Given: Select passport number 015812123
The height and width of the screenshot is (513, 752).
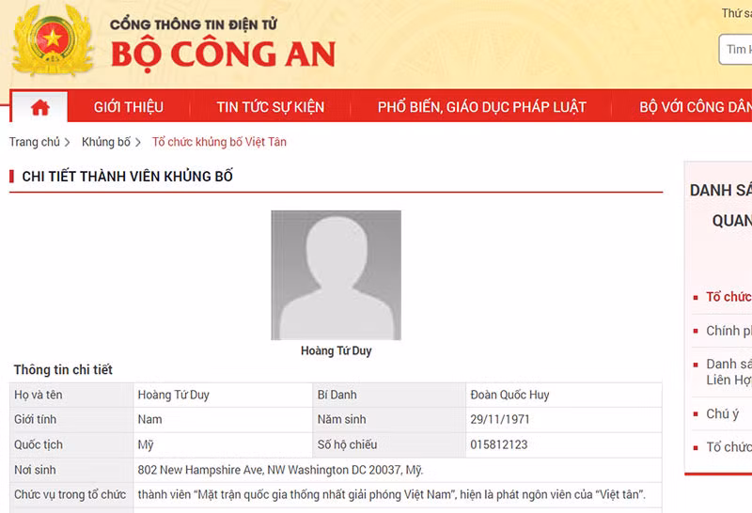Looking at the screenshot, I should point(499,445).
